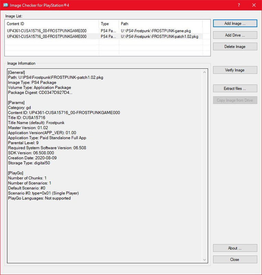Select the FROSTPUNK-patch1.02.pkg row path
Screen dimensions: 262x275
(x=159, y=36)
